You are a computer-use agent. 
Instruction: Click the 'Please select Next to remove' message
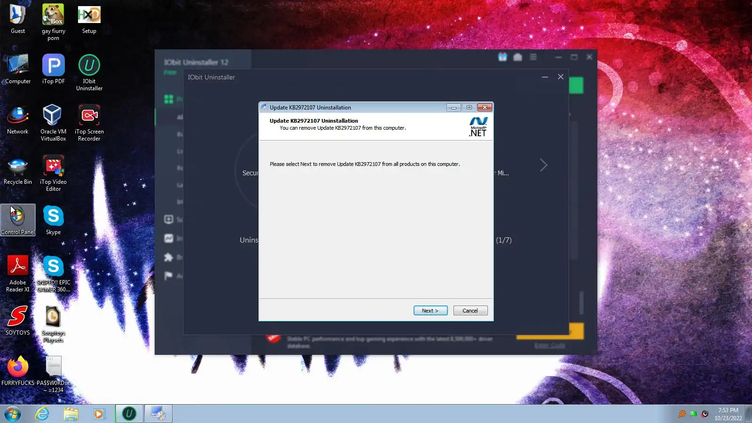(365, 164)
